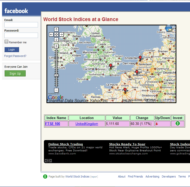Open the Stock Index ad link
Viewport: 190px width, 187px height.
(180, 144)
